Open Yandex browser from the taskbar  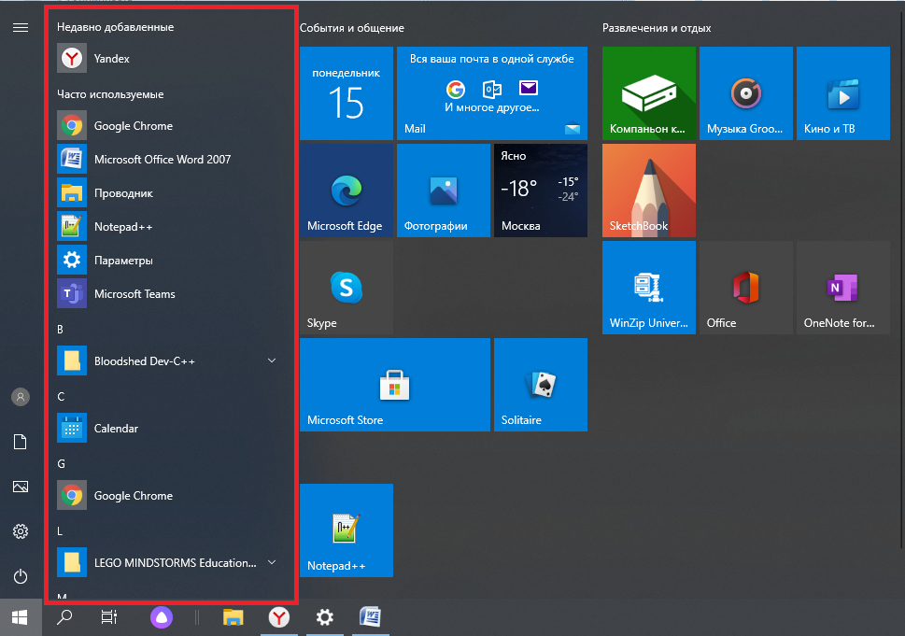click(x=279, y=617)
